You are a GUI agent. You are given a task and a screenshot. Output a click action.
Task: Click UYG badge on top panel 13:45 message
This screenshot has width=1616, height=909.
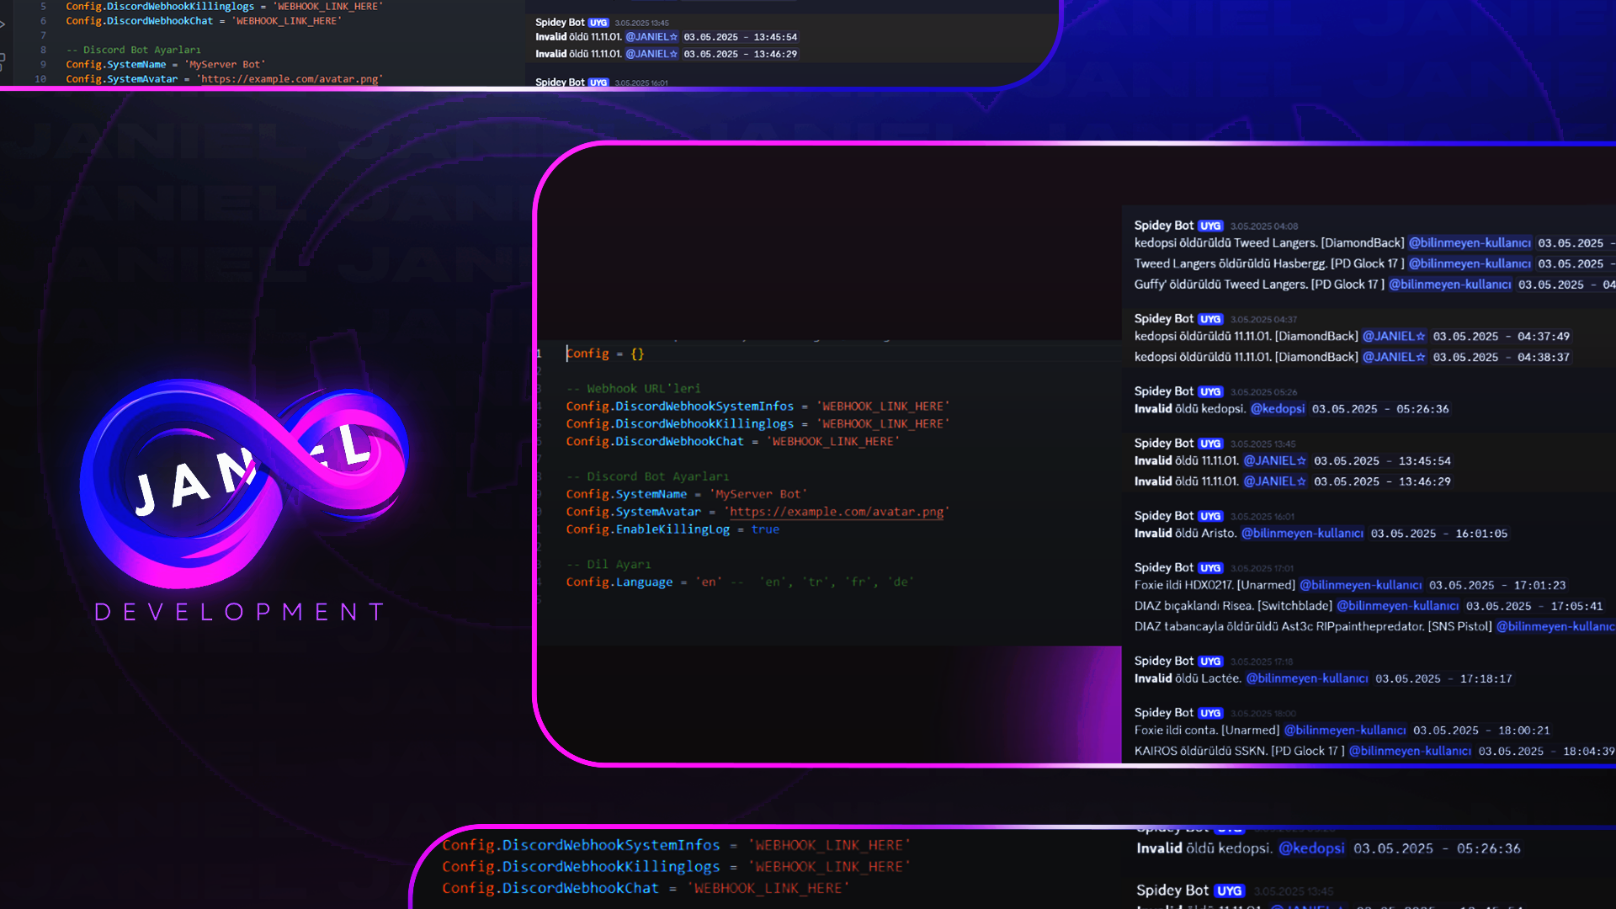coord(598,23)
